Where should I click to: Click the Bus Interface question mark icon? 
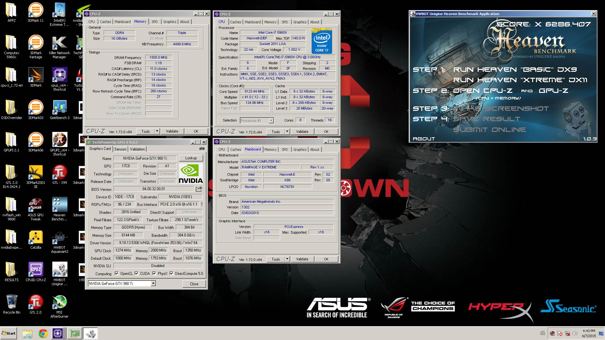pyautogui.click(x=202, y=204)
